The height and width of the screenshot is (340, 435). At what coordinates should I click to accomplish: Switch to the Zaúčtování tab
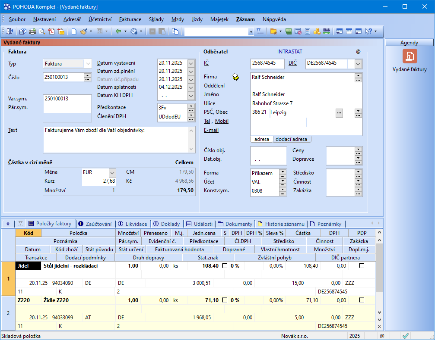click(x=95, y=224)
